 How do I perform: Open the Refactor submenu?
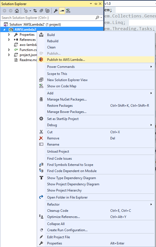96,204
